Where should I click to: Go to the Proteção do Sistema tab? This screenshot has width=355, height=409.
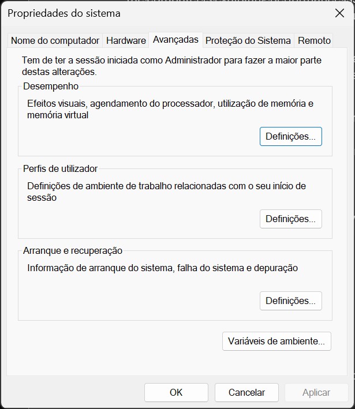(248, 40)
